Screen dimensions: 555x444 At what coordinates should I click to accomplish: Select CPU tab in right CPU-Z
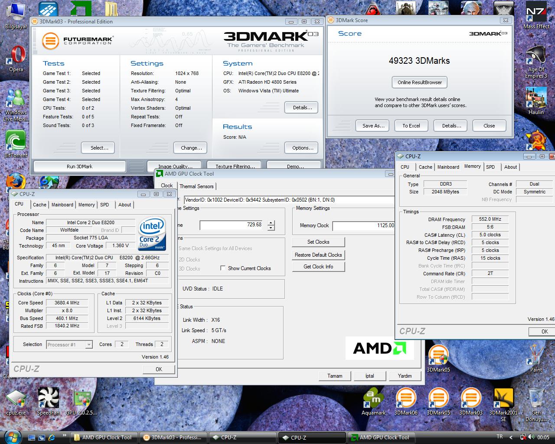tap(405, 167)
